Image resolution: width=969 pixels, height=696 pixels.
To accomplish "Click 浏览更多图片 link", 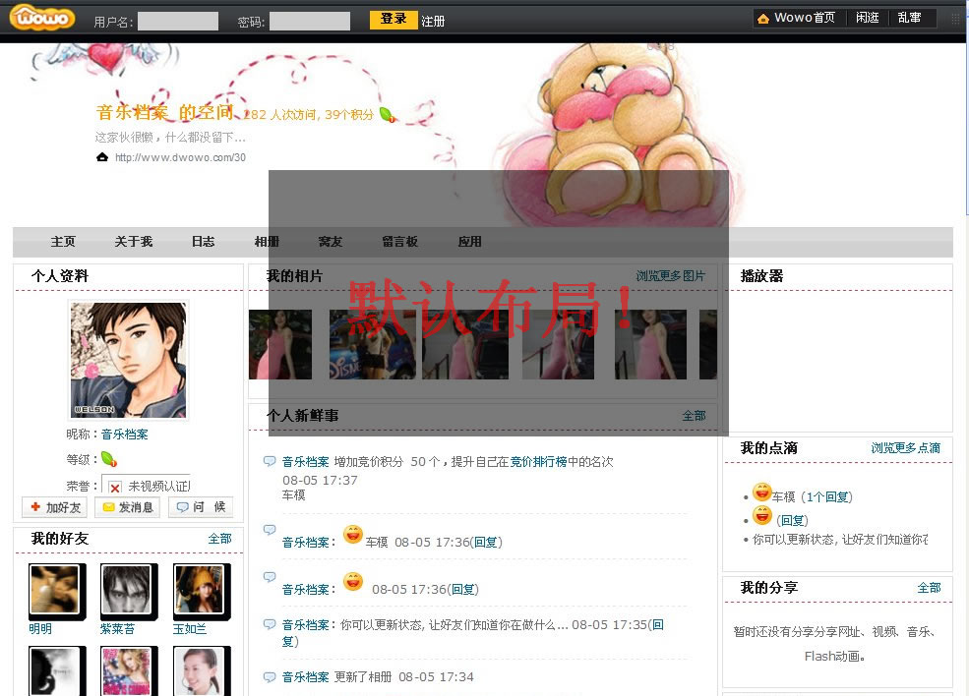I will tap(671, 275).
